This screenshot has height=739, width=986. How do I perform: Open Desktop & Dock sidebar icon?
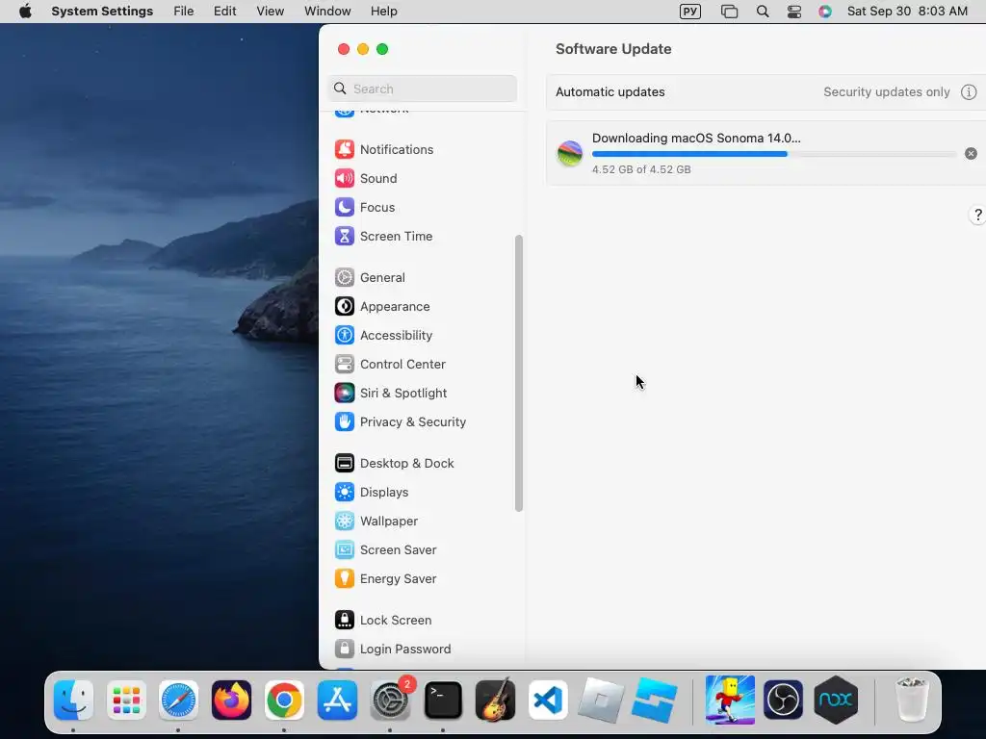tap(344, 464)
